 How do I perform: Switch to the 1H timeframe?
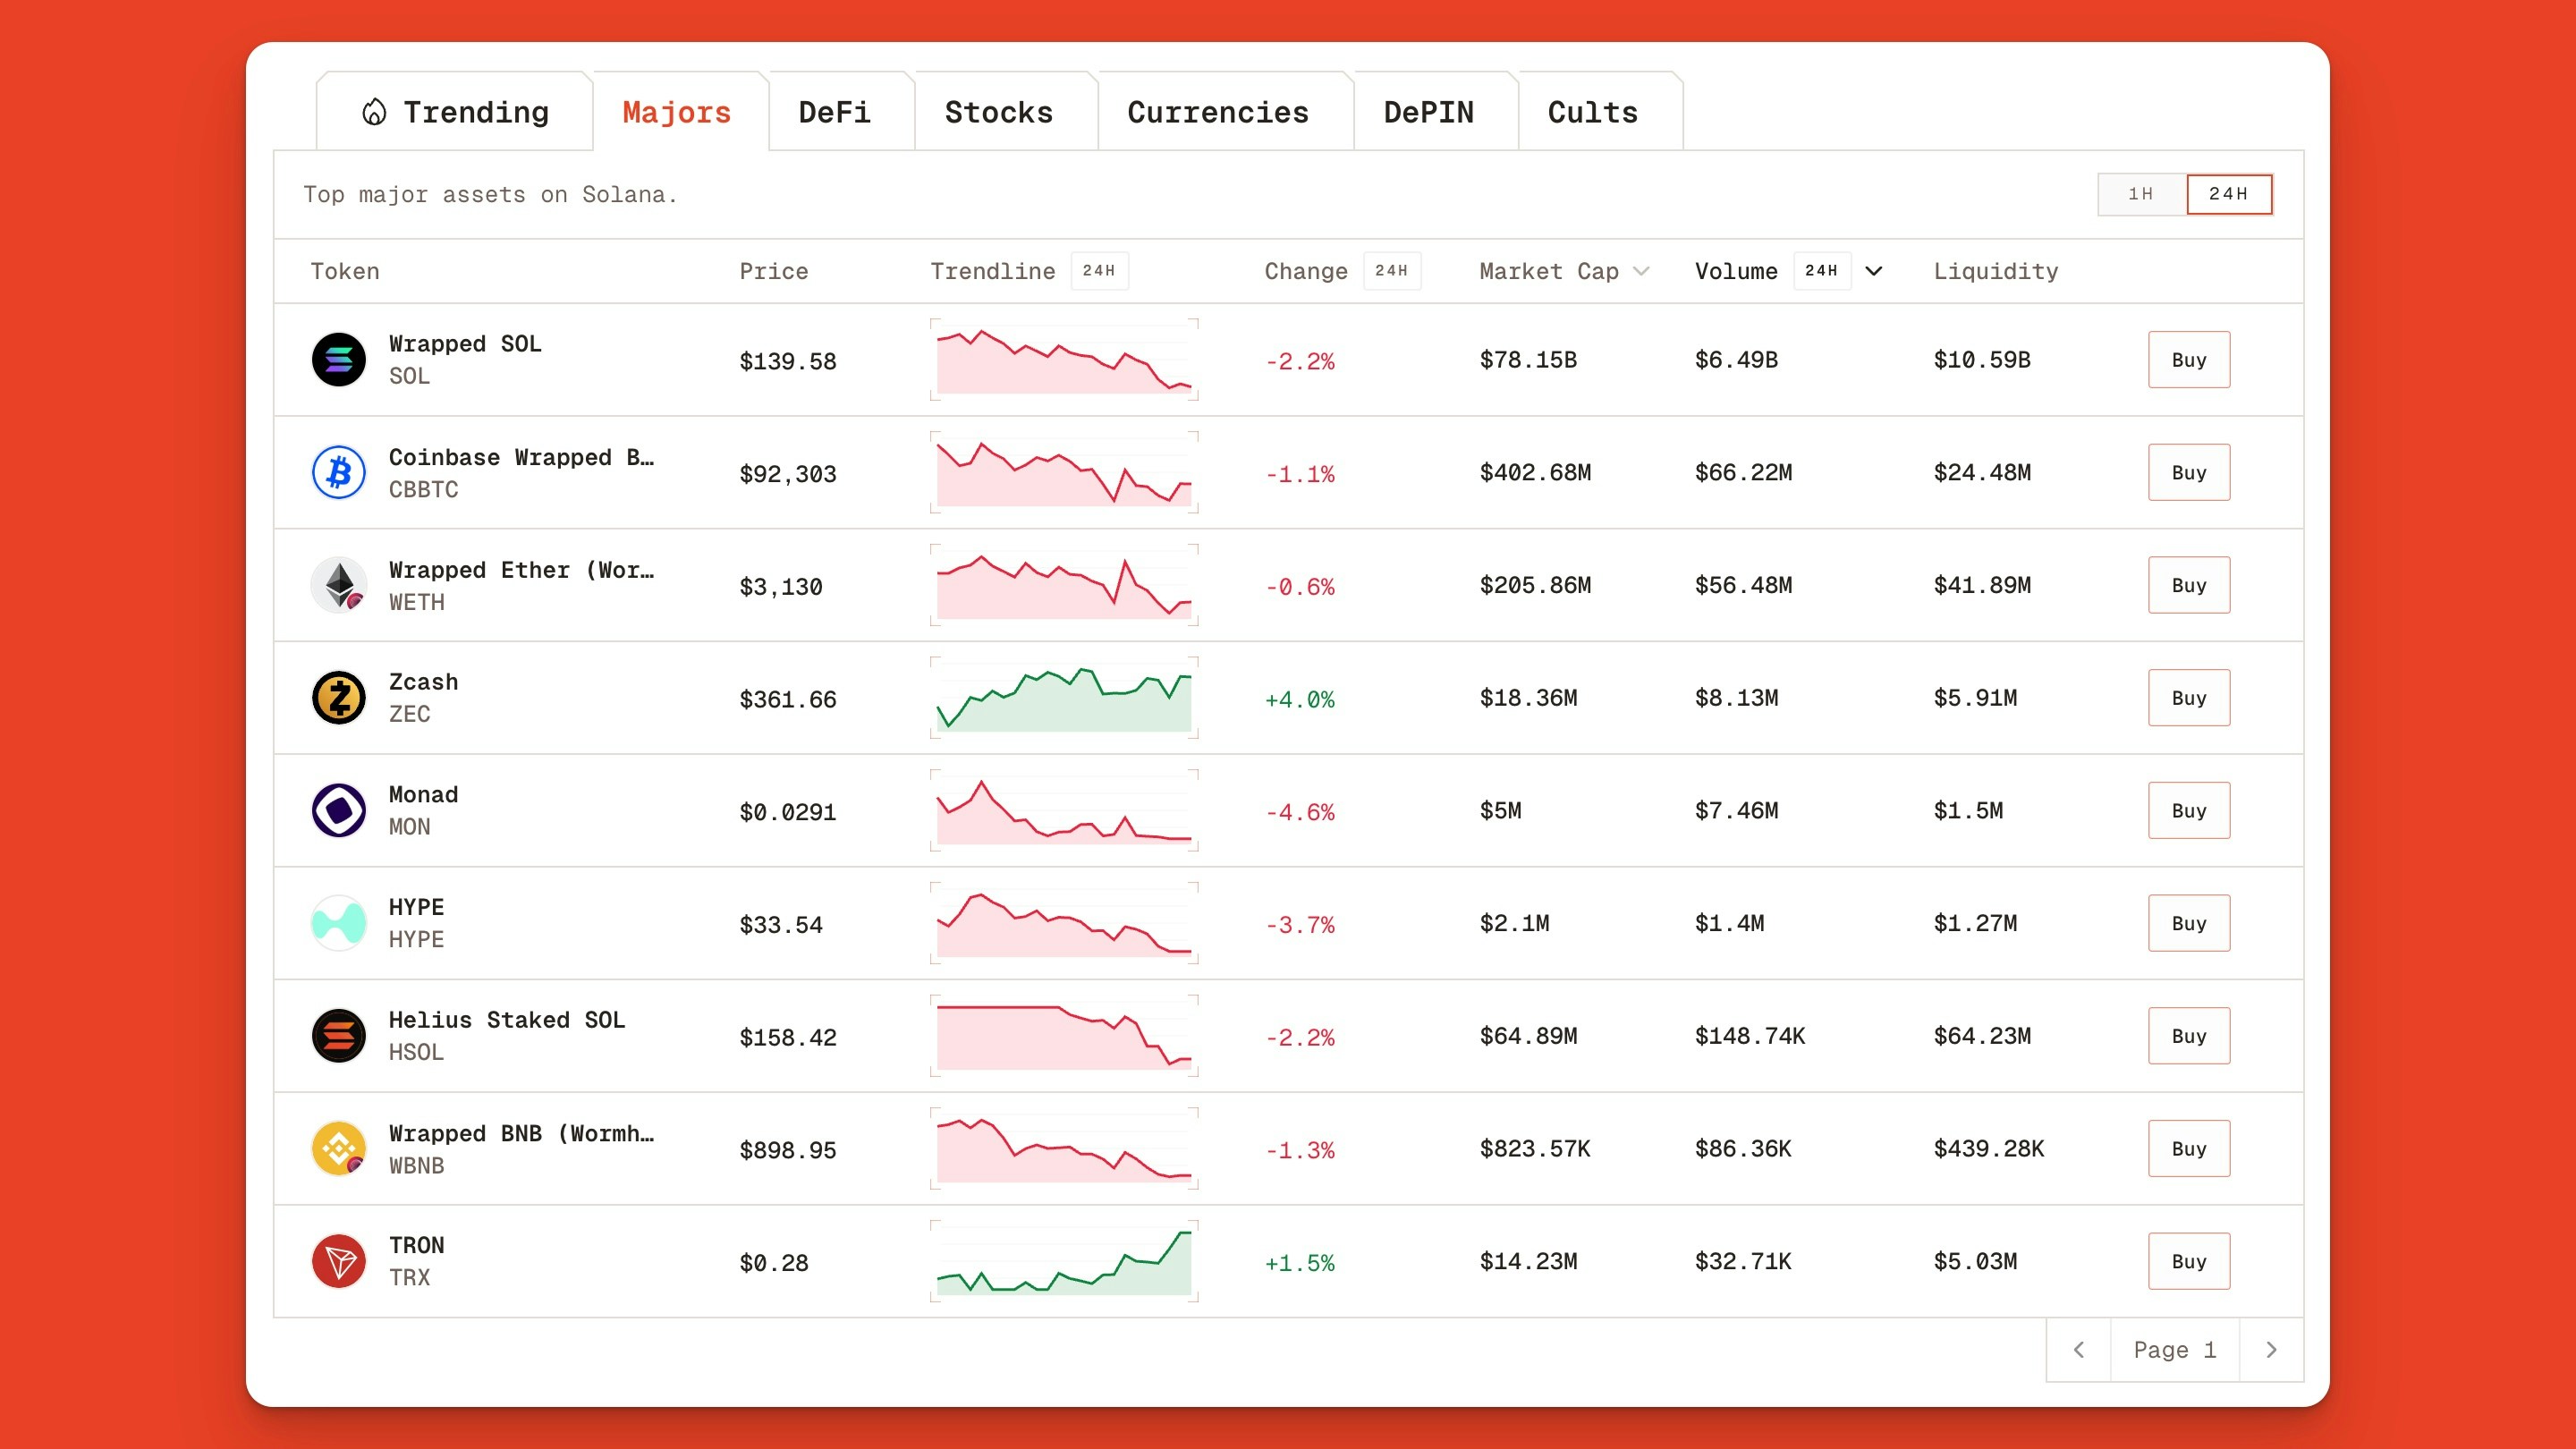(x=2141, y=194)
